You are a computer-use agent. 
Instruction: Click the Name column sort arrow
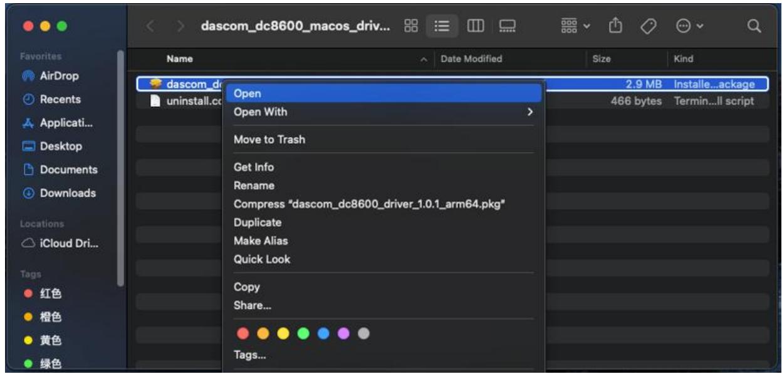click(424, 59)
